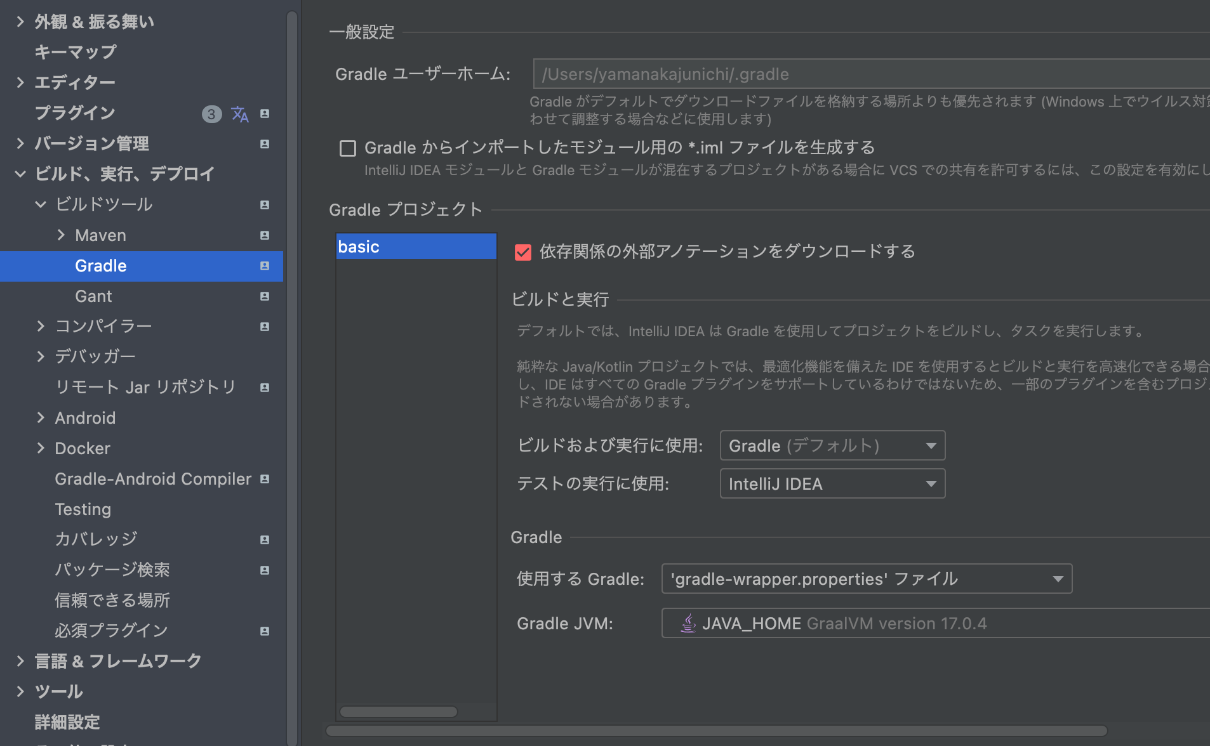Click project-settings icon on 必須プラグイン row
The image size is (1210, 746).
coord(265,631)
